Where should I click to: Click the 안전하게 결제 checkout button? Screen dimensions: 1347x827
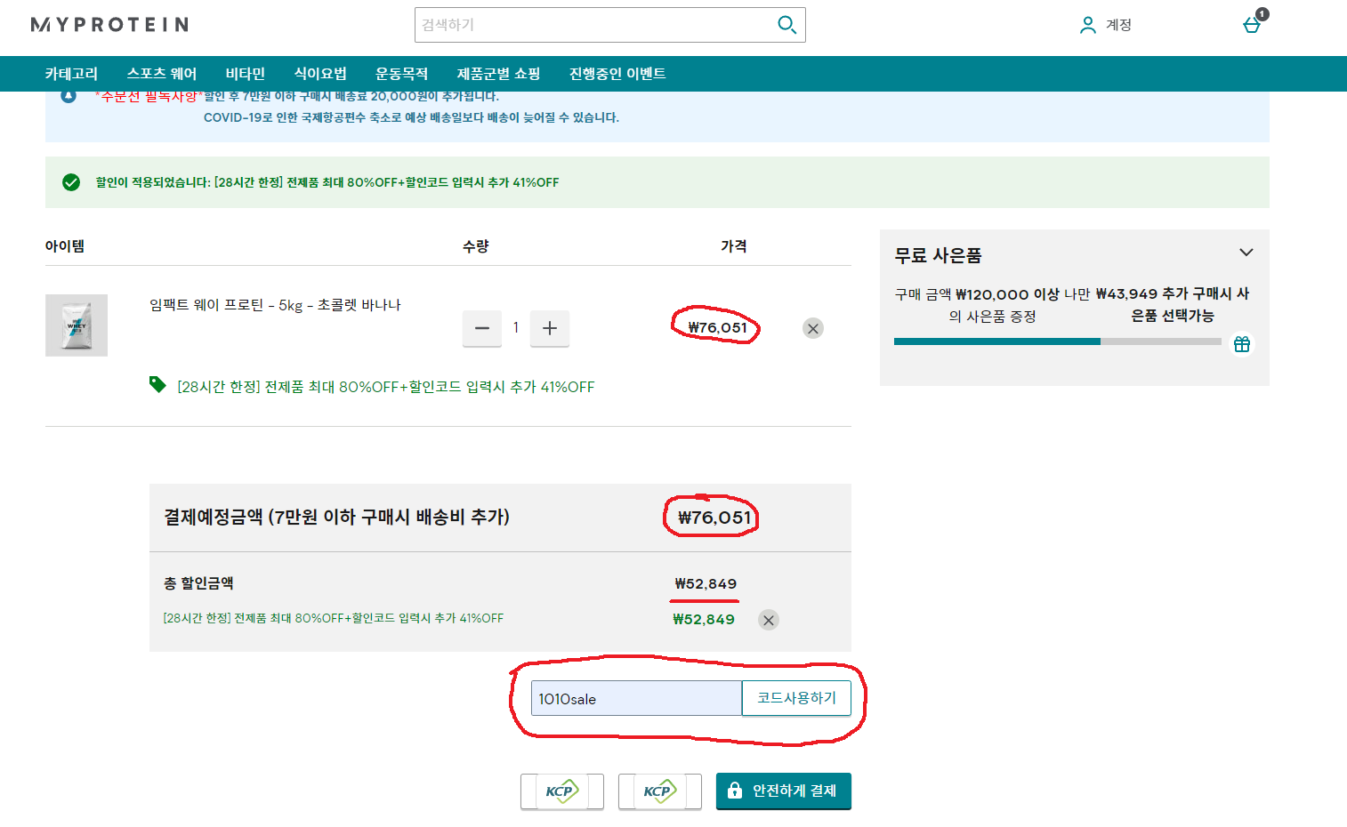[783, 791]
